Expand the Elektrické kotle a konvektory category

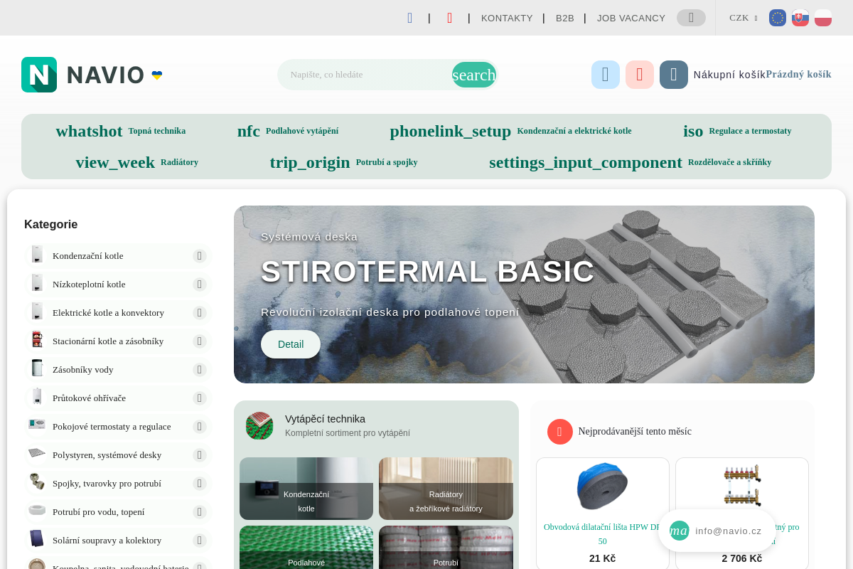coord(200,313)
